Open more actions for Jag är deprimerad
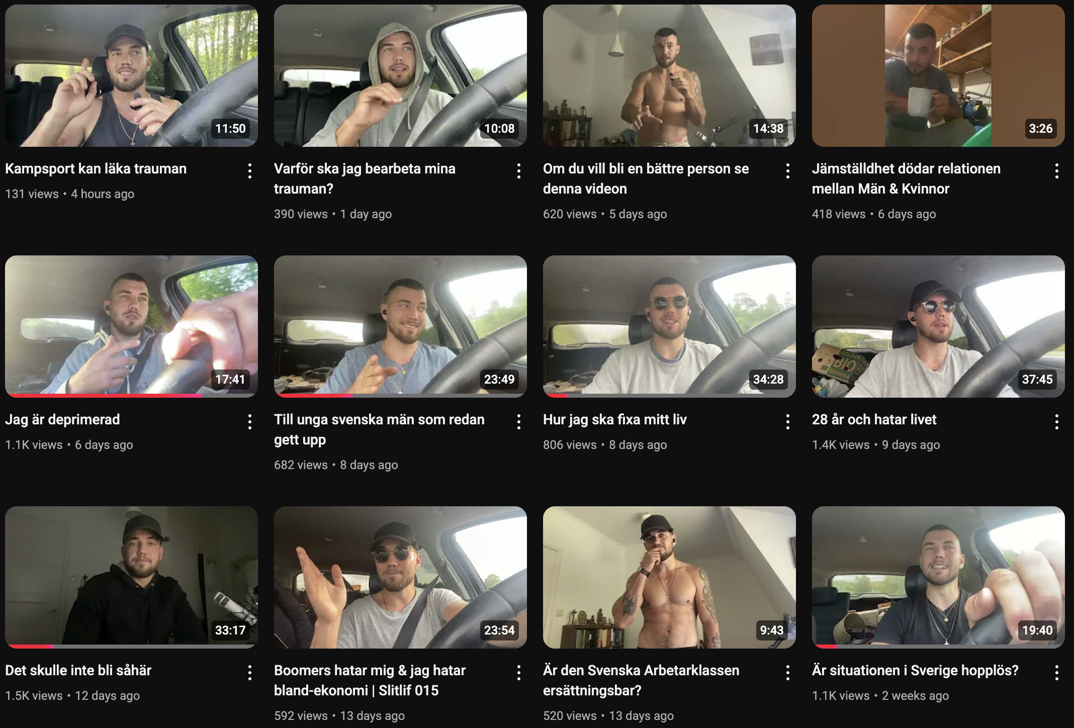The width and height of the screenshot is (1074, 728). click(x=250, y=422)
